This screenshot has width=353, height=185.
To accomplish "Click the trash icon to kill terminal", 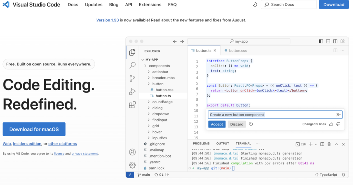I will [x=329, y=144].
